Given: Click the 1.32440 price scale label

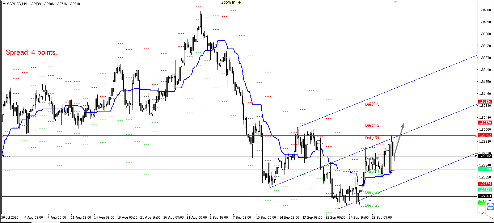Looking at the screenshot, I should [x=485, y=70].
